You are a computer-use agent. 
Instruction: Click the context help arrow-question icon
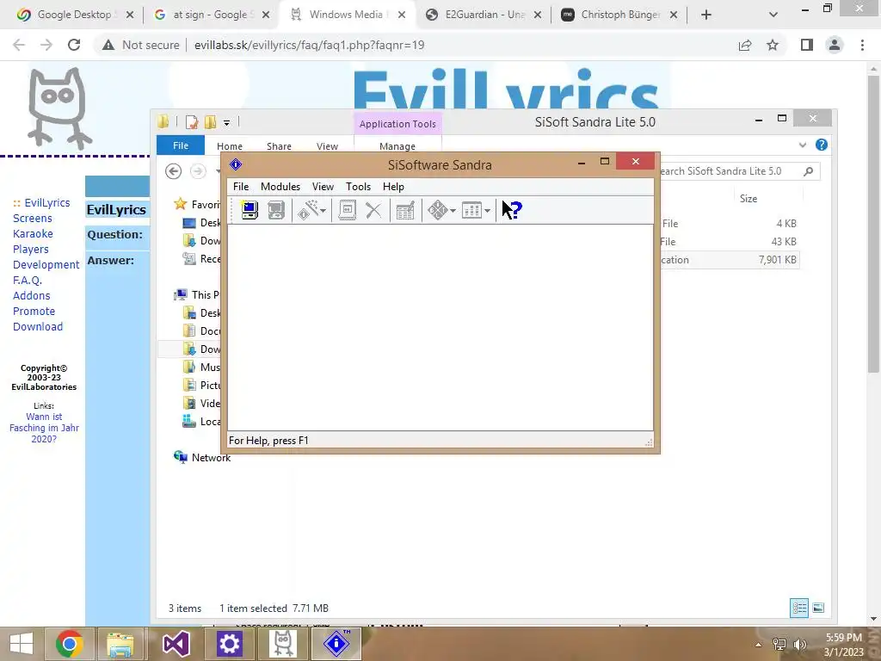click(x=512, y=210)
